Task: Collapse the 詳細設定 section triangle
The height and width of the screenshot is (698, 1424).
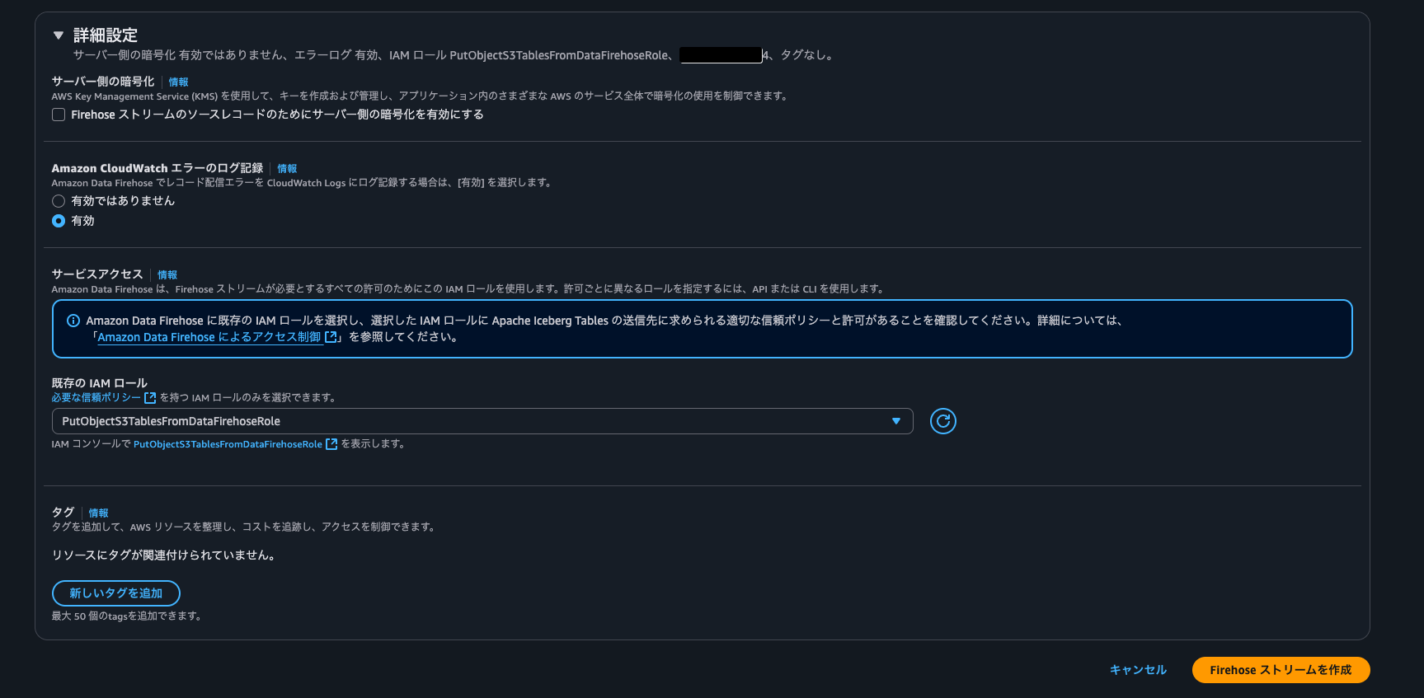Action: [58, 35]
